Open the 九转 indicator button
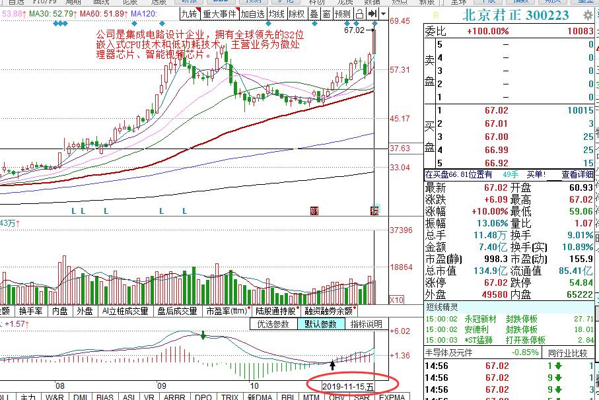599x400 pixels. 190,14
